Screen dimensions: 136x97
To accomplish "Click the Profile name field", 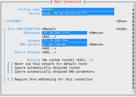I will [x=78, y=10].
